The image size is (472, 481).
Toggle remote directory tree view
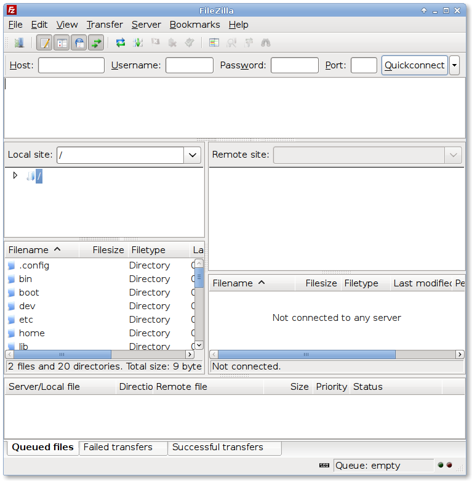pos(79,42)
